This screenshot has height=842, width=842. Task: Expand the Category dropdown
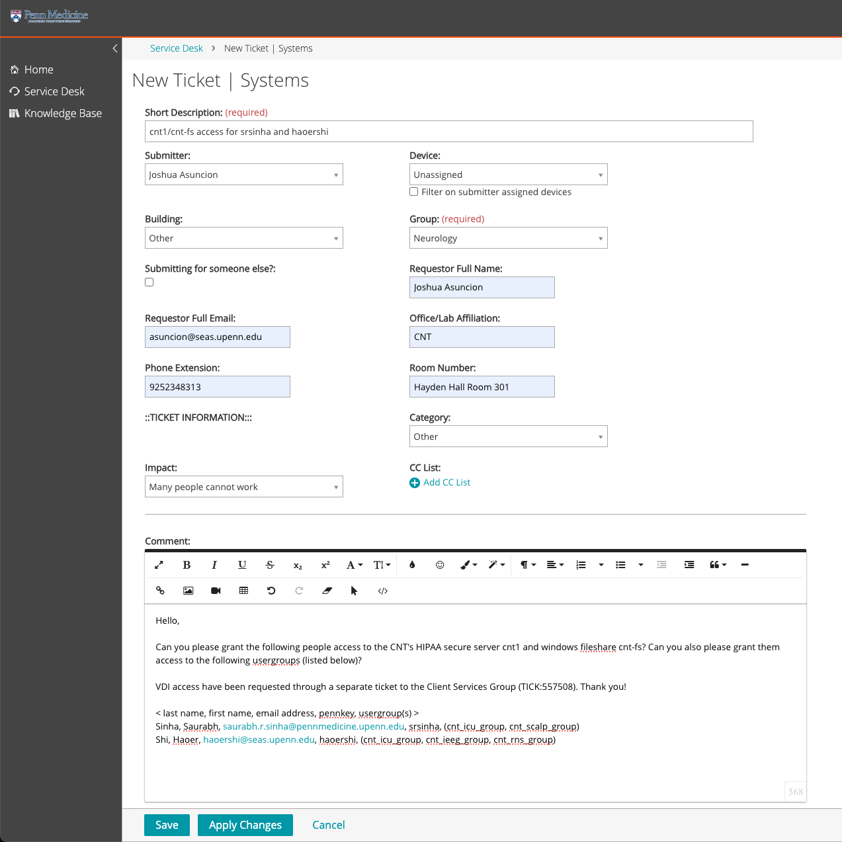coord(509,437)
